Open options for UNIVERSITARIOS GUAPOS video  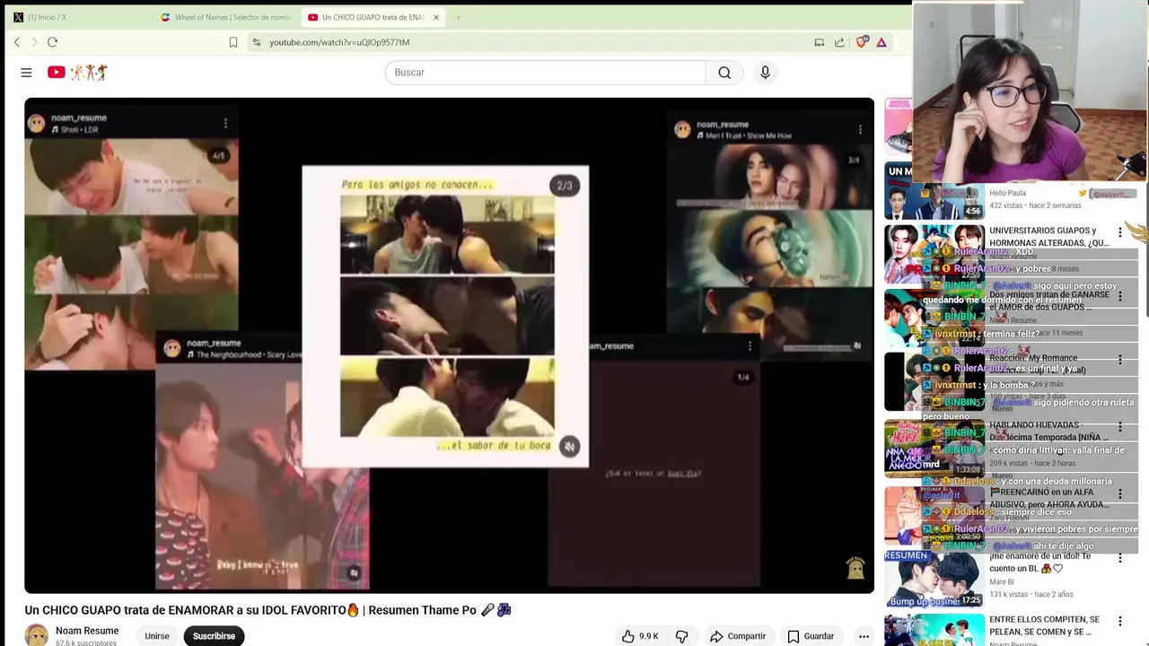tap(1119, 232)
